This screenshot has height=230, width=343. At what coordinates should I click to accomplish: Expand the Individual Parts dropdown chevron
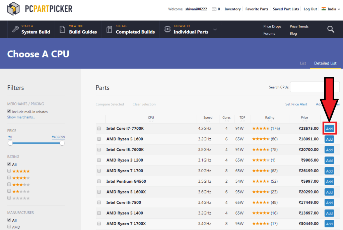tap(215, 30)
